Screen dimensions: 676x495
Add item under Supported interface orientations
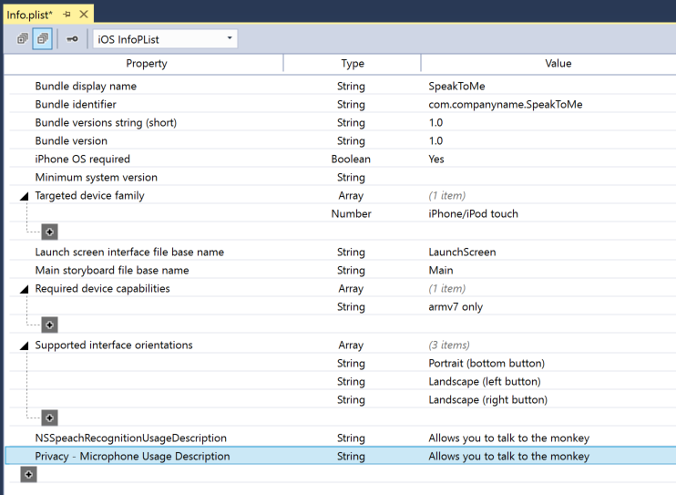point(50,418)
